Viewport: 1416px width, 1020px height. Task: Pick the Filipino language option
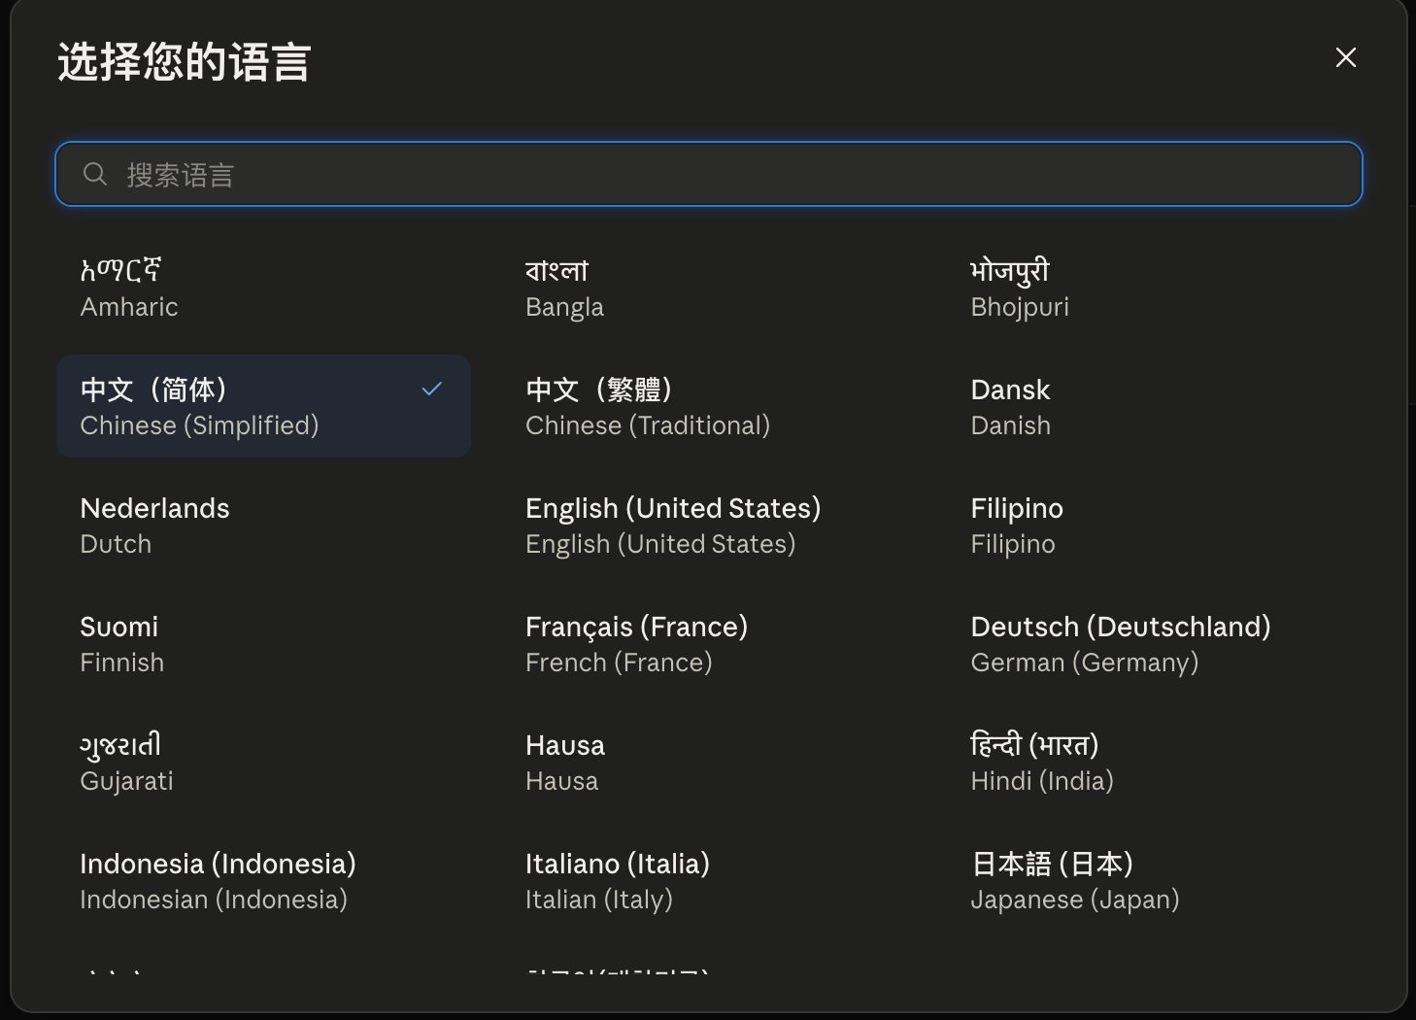(1154, 525)
